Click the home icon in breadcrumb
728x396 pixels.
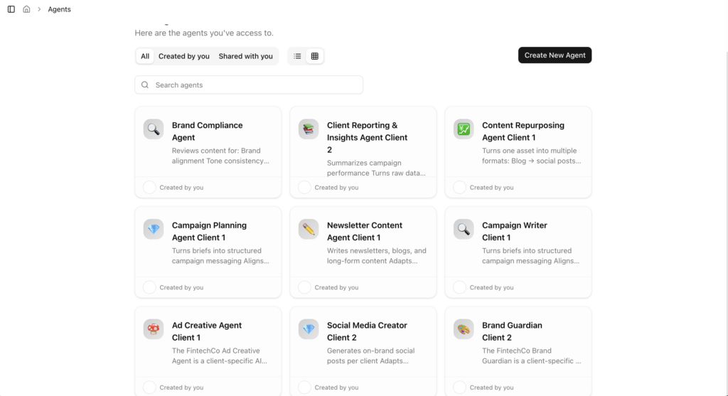26,9
